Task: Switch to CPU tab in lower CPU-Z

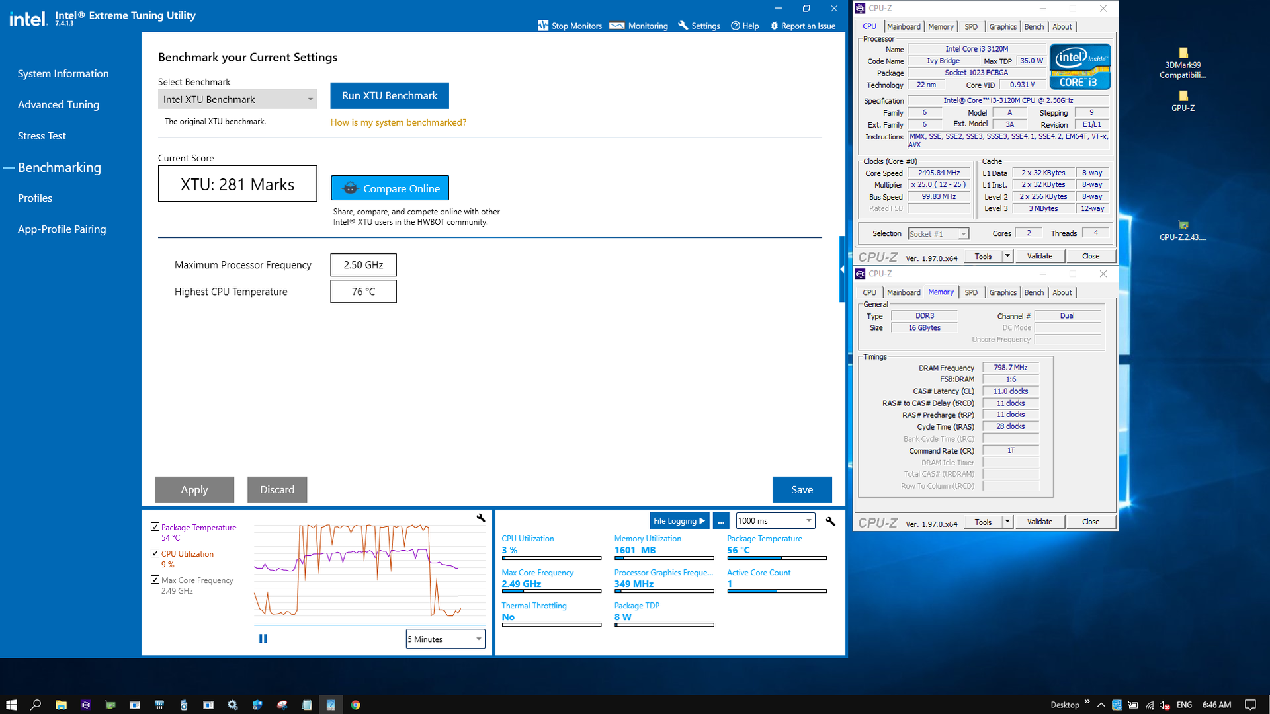Action: (870, 292)
